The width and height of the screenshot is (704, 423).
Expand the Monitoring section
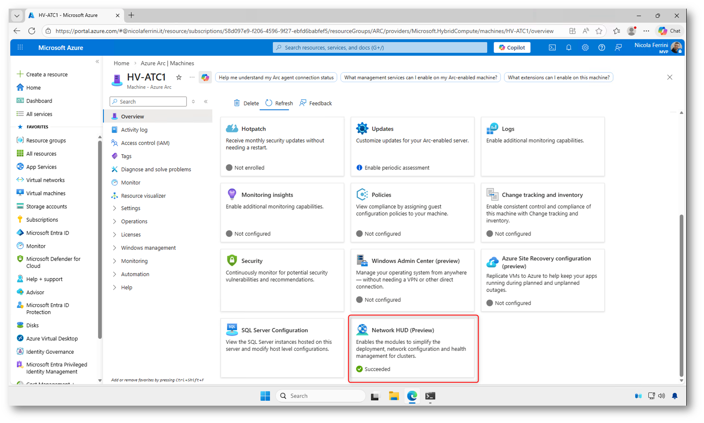coord(134,261)
